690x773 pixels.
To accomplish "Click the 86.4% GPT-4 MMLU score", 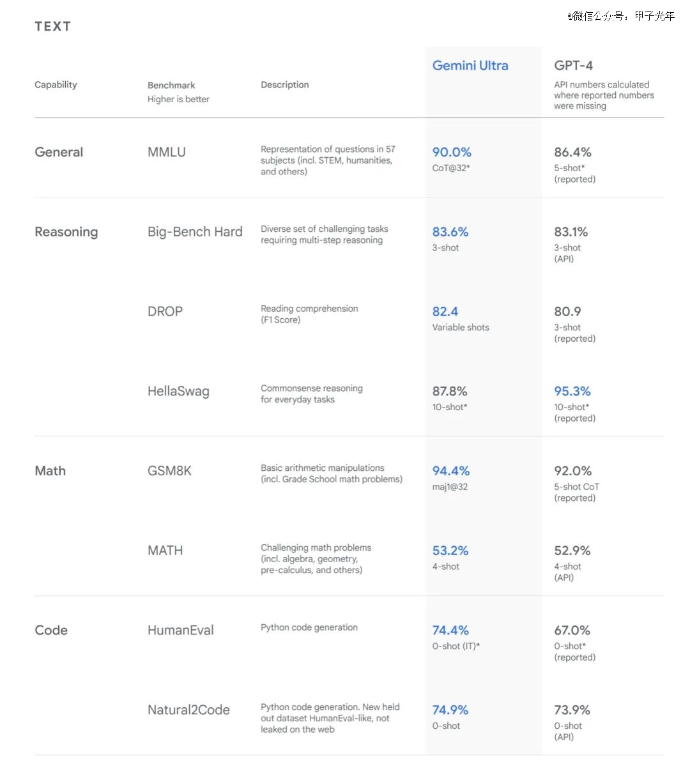I will pos(572,152).
